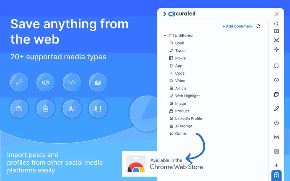Close the curateit panel with red X
Screen dimensions: 290x181
pos(277,14)
